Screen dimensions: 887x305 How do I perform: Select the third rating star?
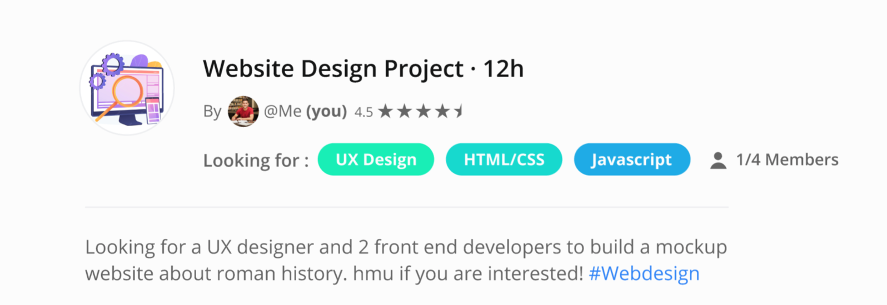click(x=423, y=112)
